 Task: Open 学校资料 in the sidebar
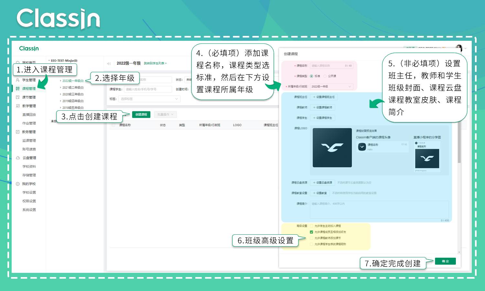pos(29,166)
